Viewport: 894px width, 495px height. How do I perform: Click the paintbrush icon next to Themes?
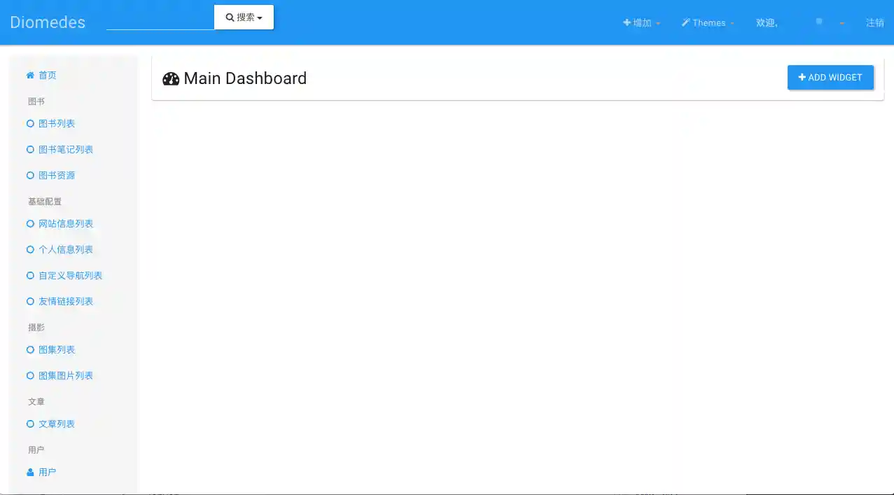pos(685,22)
